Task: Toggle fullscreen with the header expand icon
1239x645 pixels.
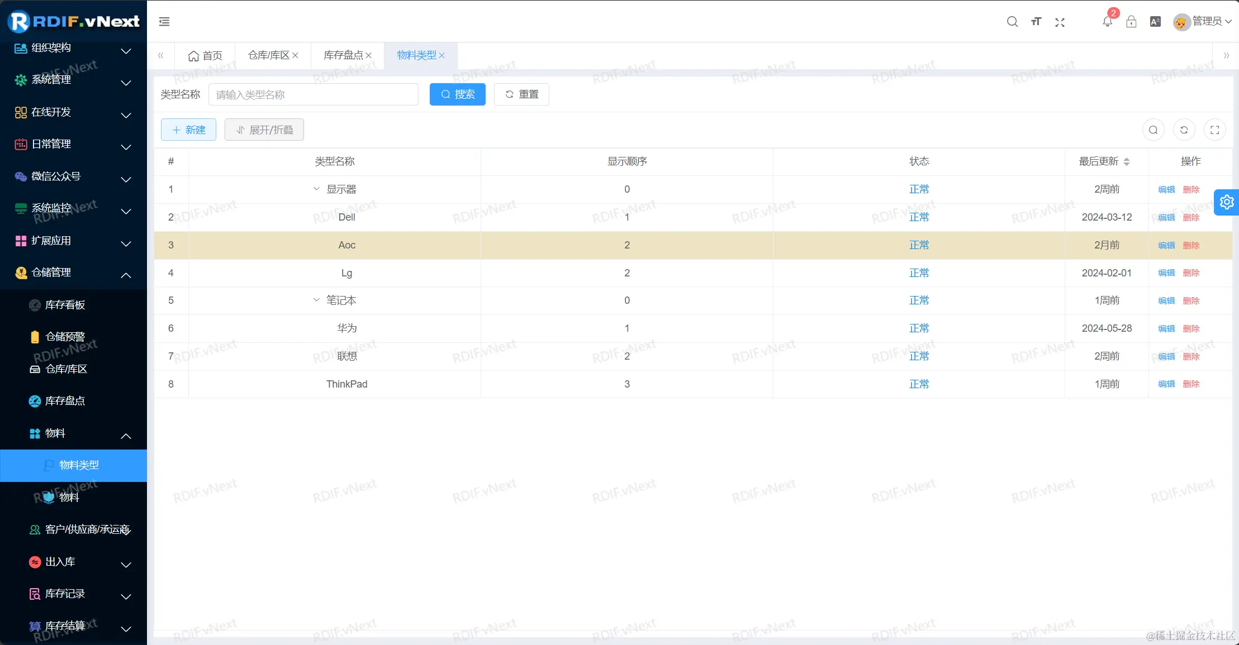Action: pos(1060,22)
